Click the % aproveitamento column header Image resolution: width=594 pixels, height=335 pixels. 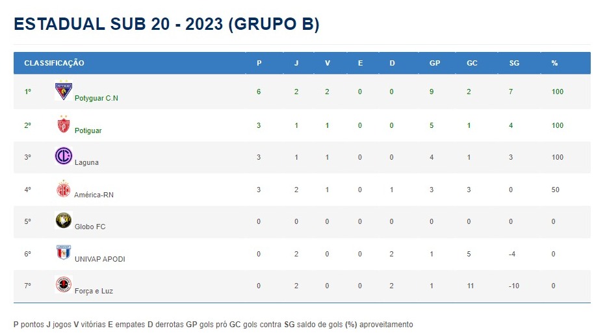554,63
